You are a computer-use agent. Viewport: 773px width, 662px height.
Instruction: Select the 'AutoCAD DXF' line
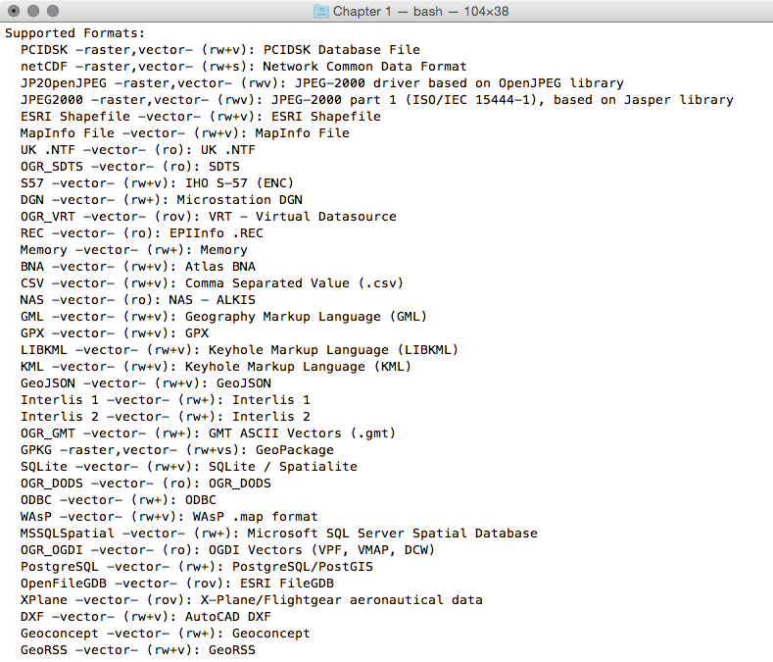pos(145,617)
